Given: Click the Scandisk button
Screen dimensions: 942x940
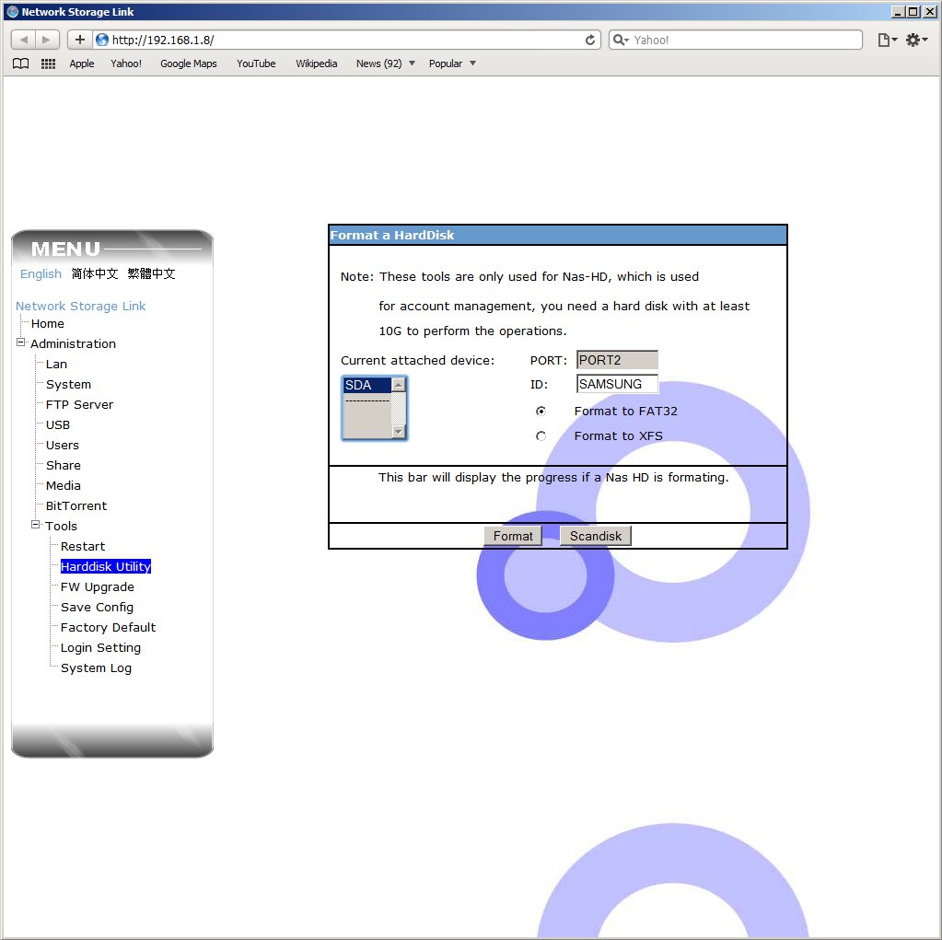Looking at the screenshot, I should (596, 536).
